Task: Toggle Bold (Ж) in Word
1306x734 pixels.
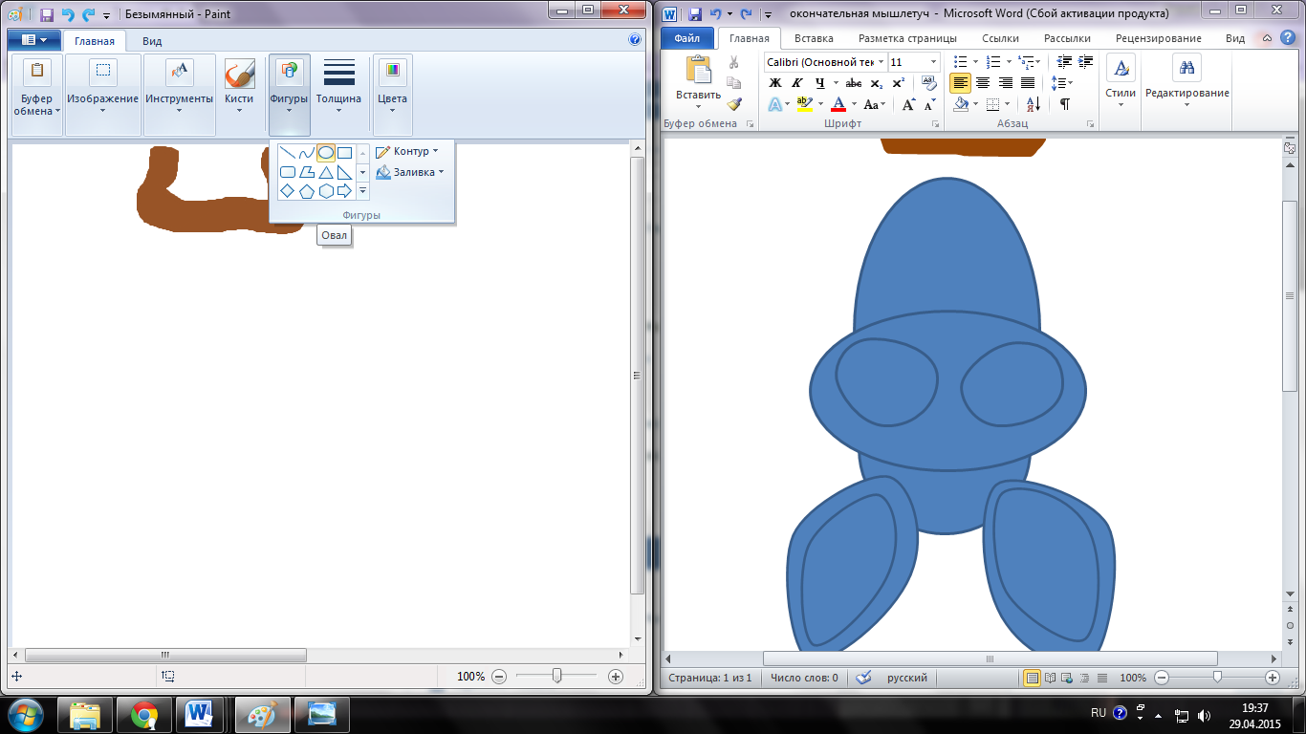Action: (775, 83)
